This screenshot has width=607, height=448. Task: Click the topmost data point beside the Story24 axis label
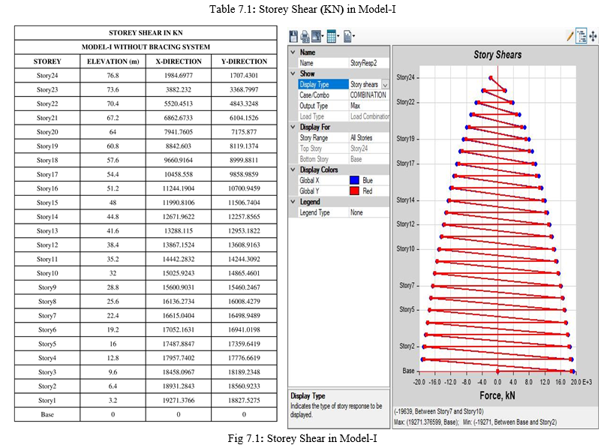click(491, 78)
